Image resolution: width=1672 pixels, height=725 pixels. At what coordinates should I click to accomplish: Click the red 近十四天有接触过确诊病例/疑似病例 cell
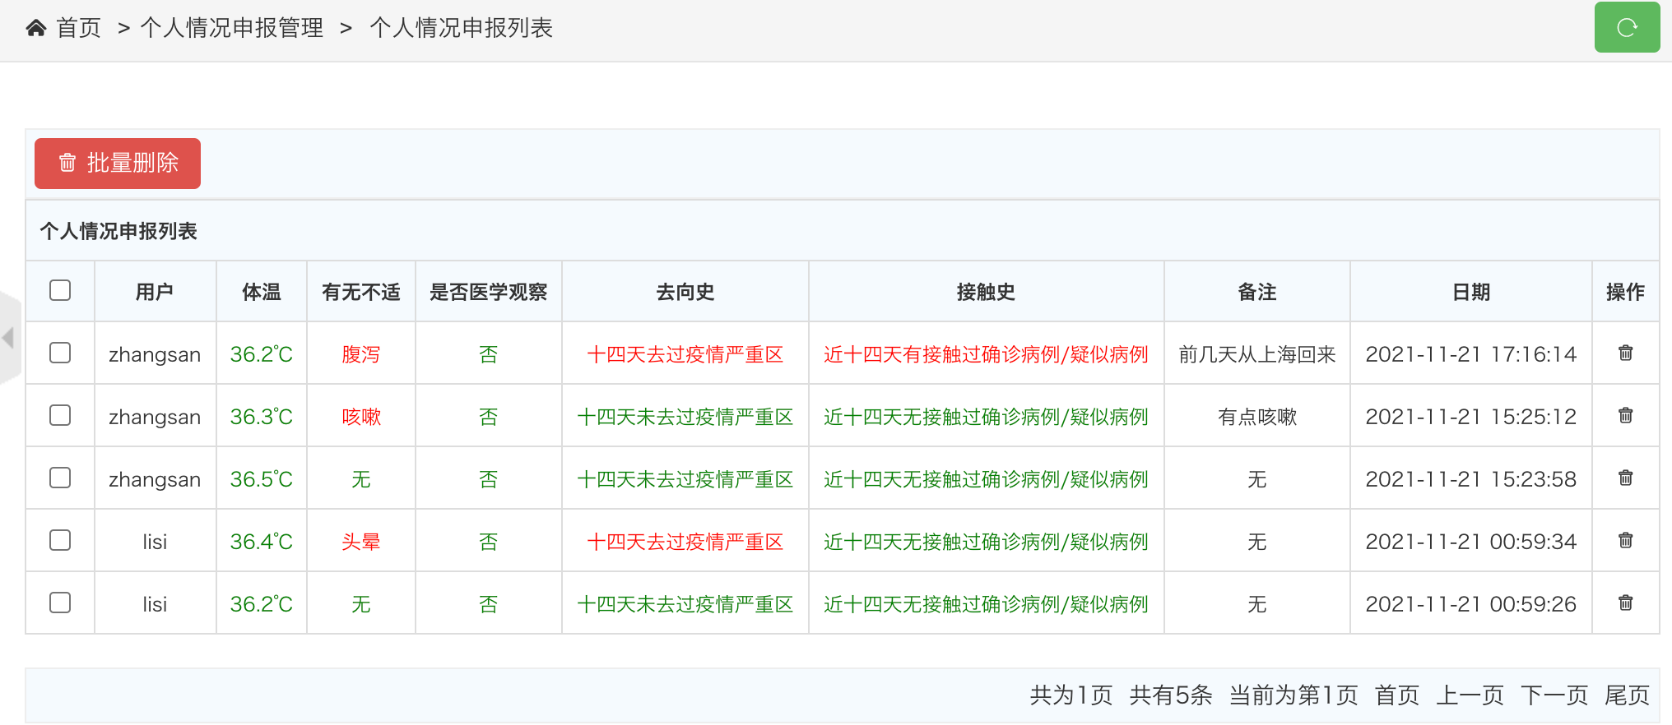coord(986,354)
